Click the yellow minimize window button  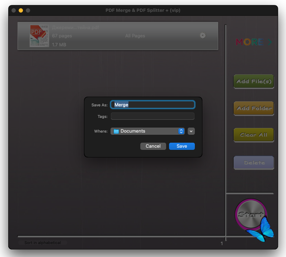[21, 10]
